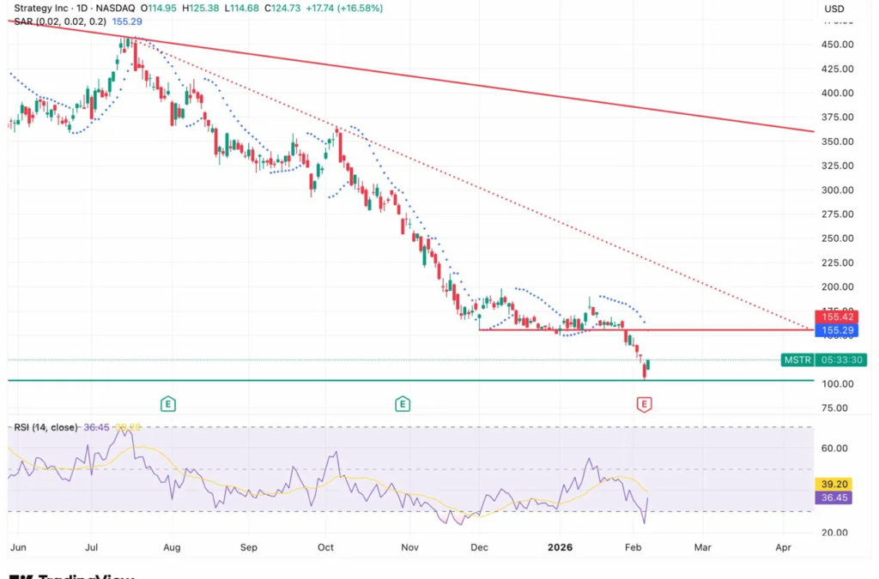
Task: Click the Oct label on the time axis
Action: 325,547
